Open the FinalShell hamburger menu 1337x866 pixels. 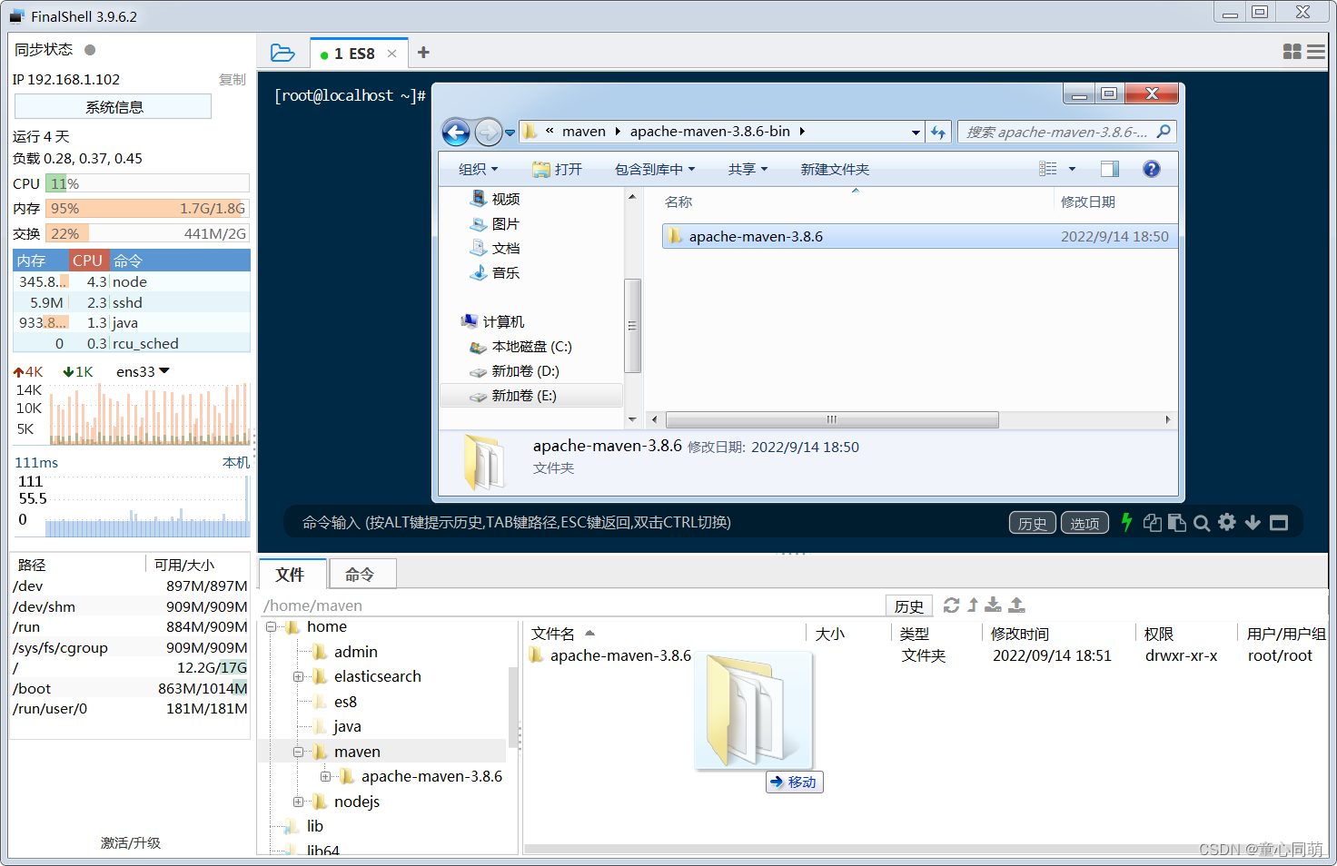(x=1315, y=52)
